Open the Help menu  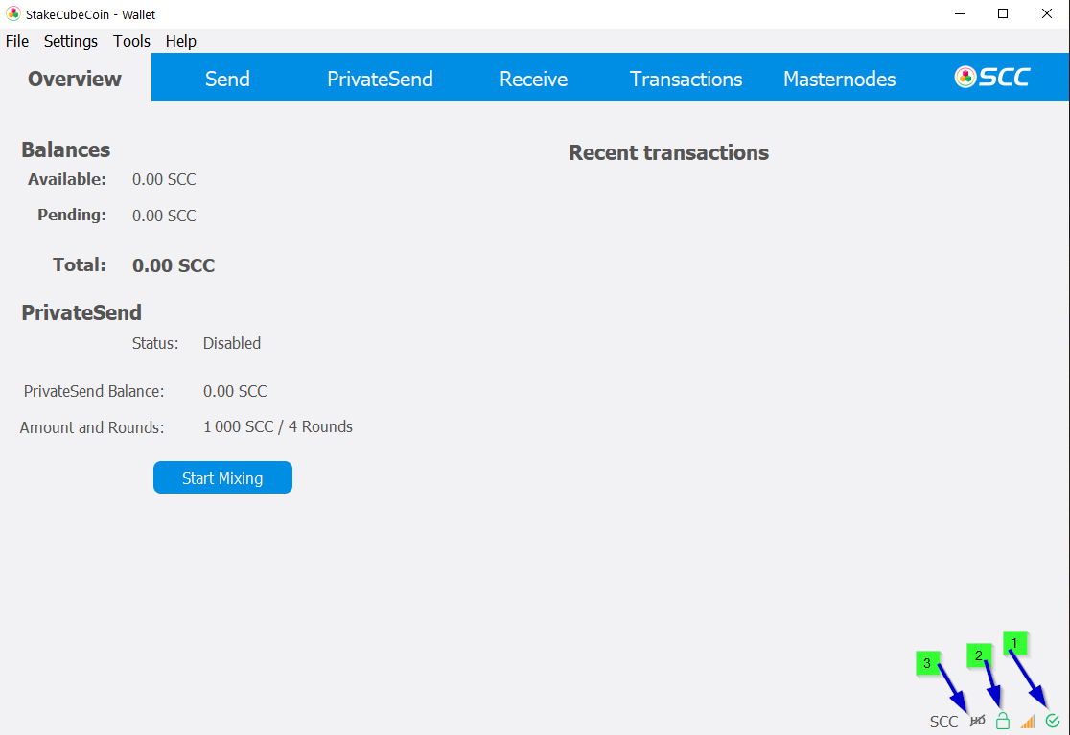181,41
